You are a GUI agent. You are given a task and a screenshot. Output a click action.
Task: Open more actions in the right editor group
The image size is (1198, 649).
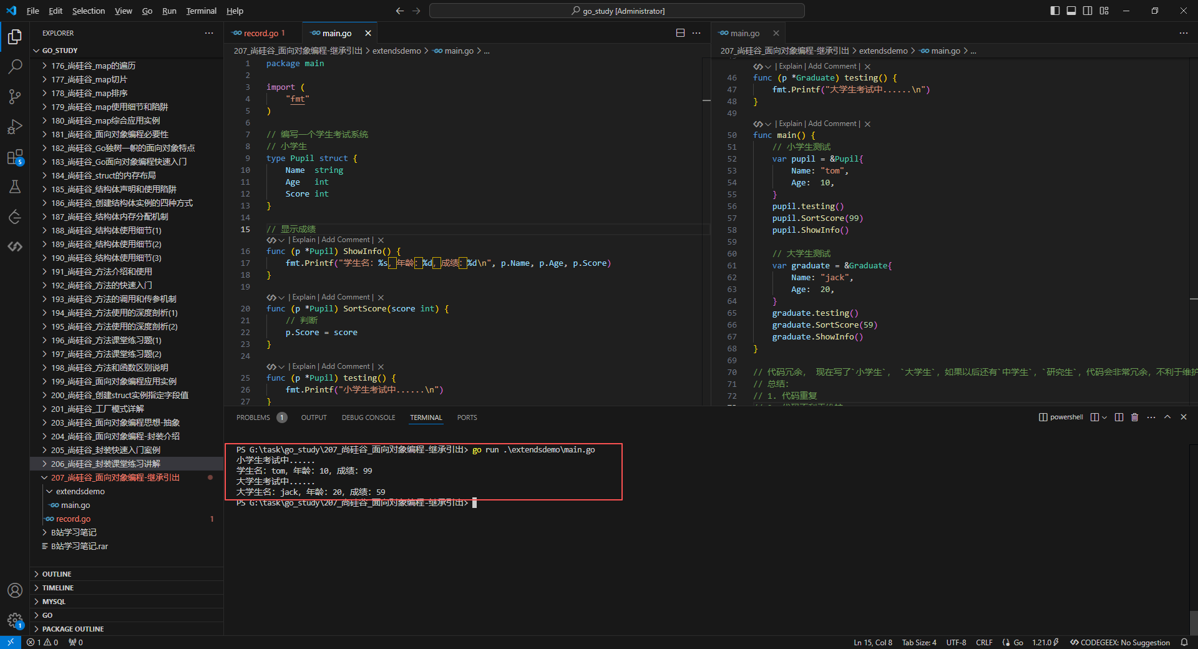(x=1184, y=33)
